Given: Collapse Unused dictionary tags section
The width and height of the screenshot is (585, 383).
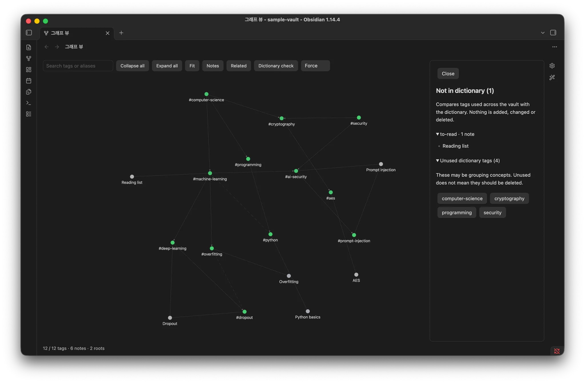Looking at the screenshot, I should point(468,161).
